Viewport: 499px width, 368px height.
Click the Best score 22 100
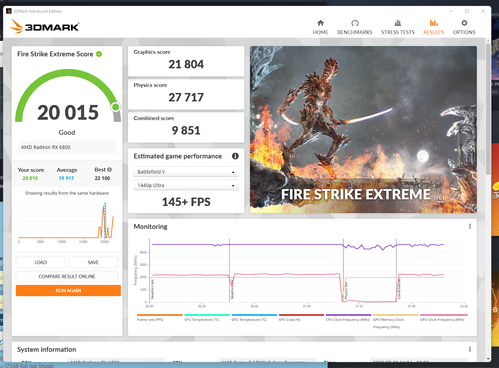point(102,178)
